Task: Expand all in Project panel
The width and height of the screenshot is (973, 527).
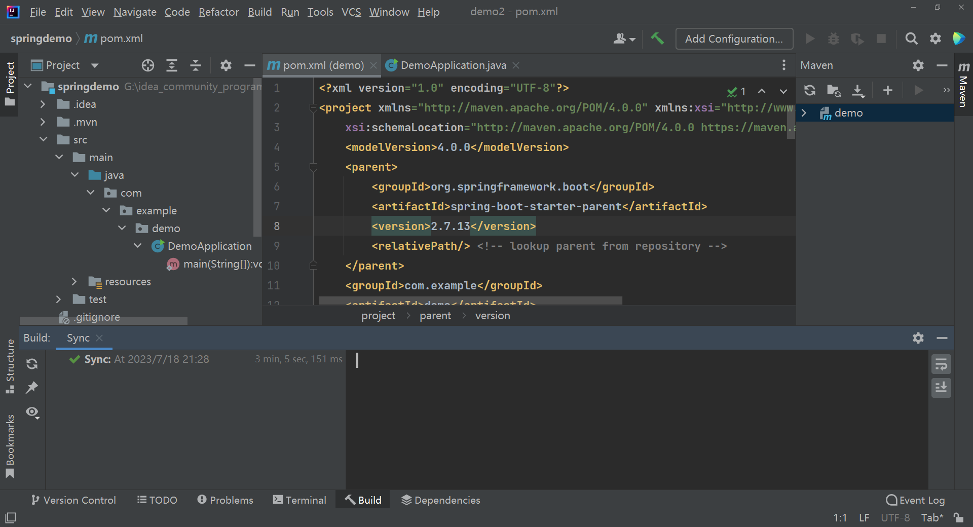Action: coord(172,65)
